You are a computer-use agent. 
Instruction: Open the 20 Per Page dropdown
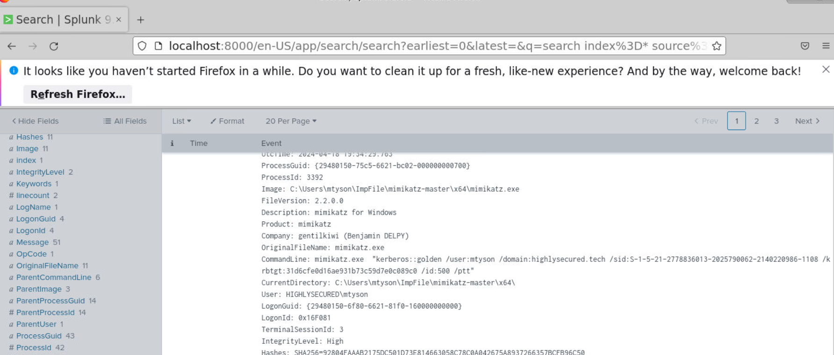pos(291,121)
